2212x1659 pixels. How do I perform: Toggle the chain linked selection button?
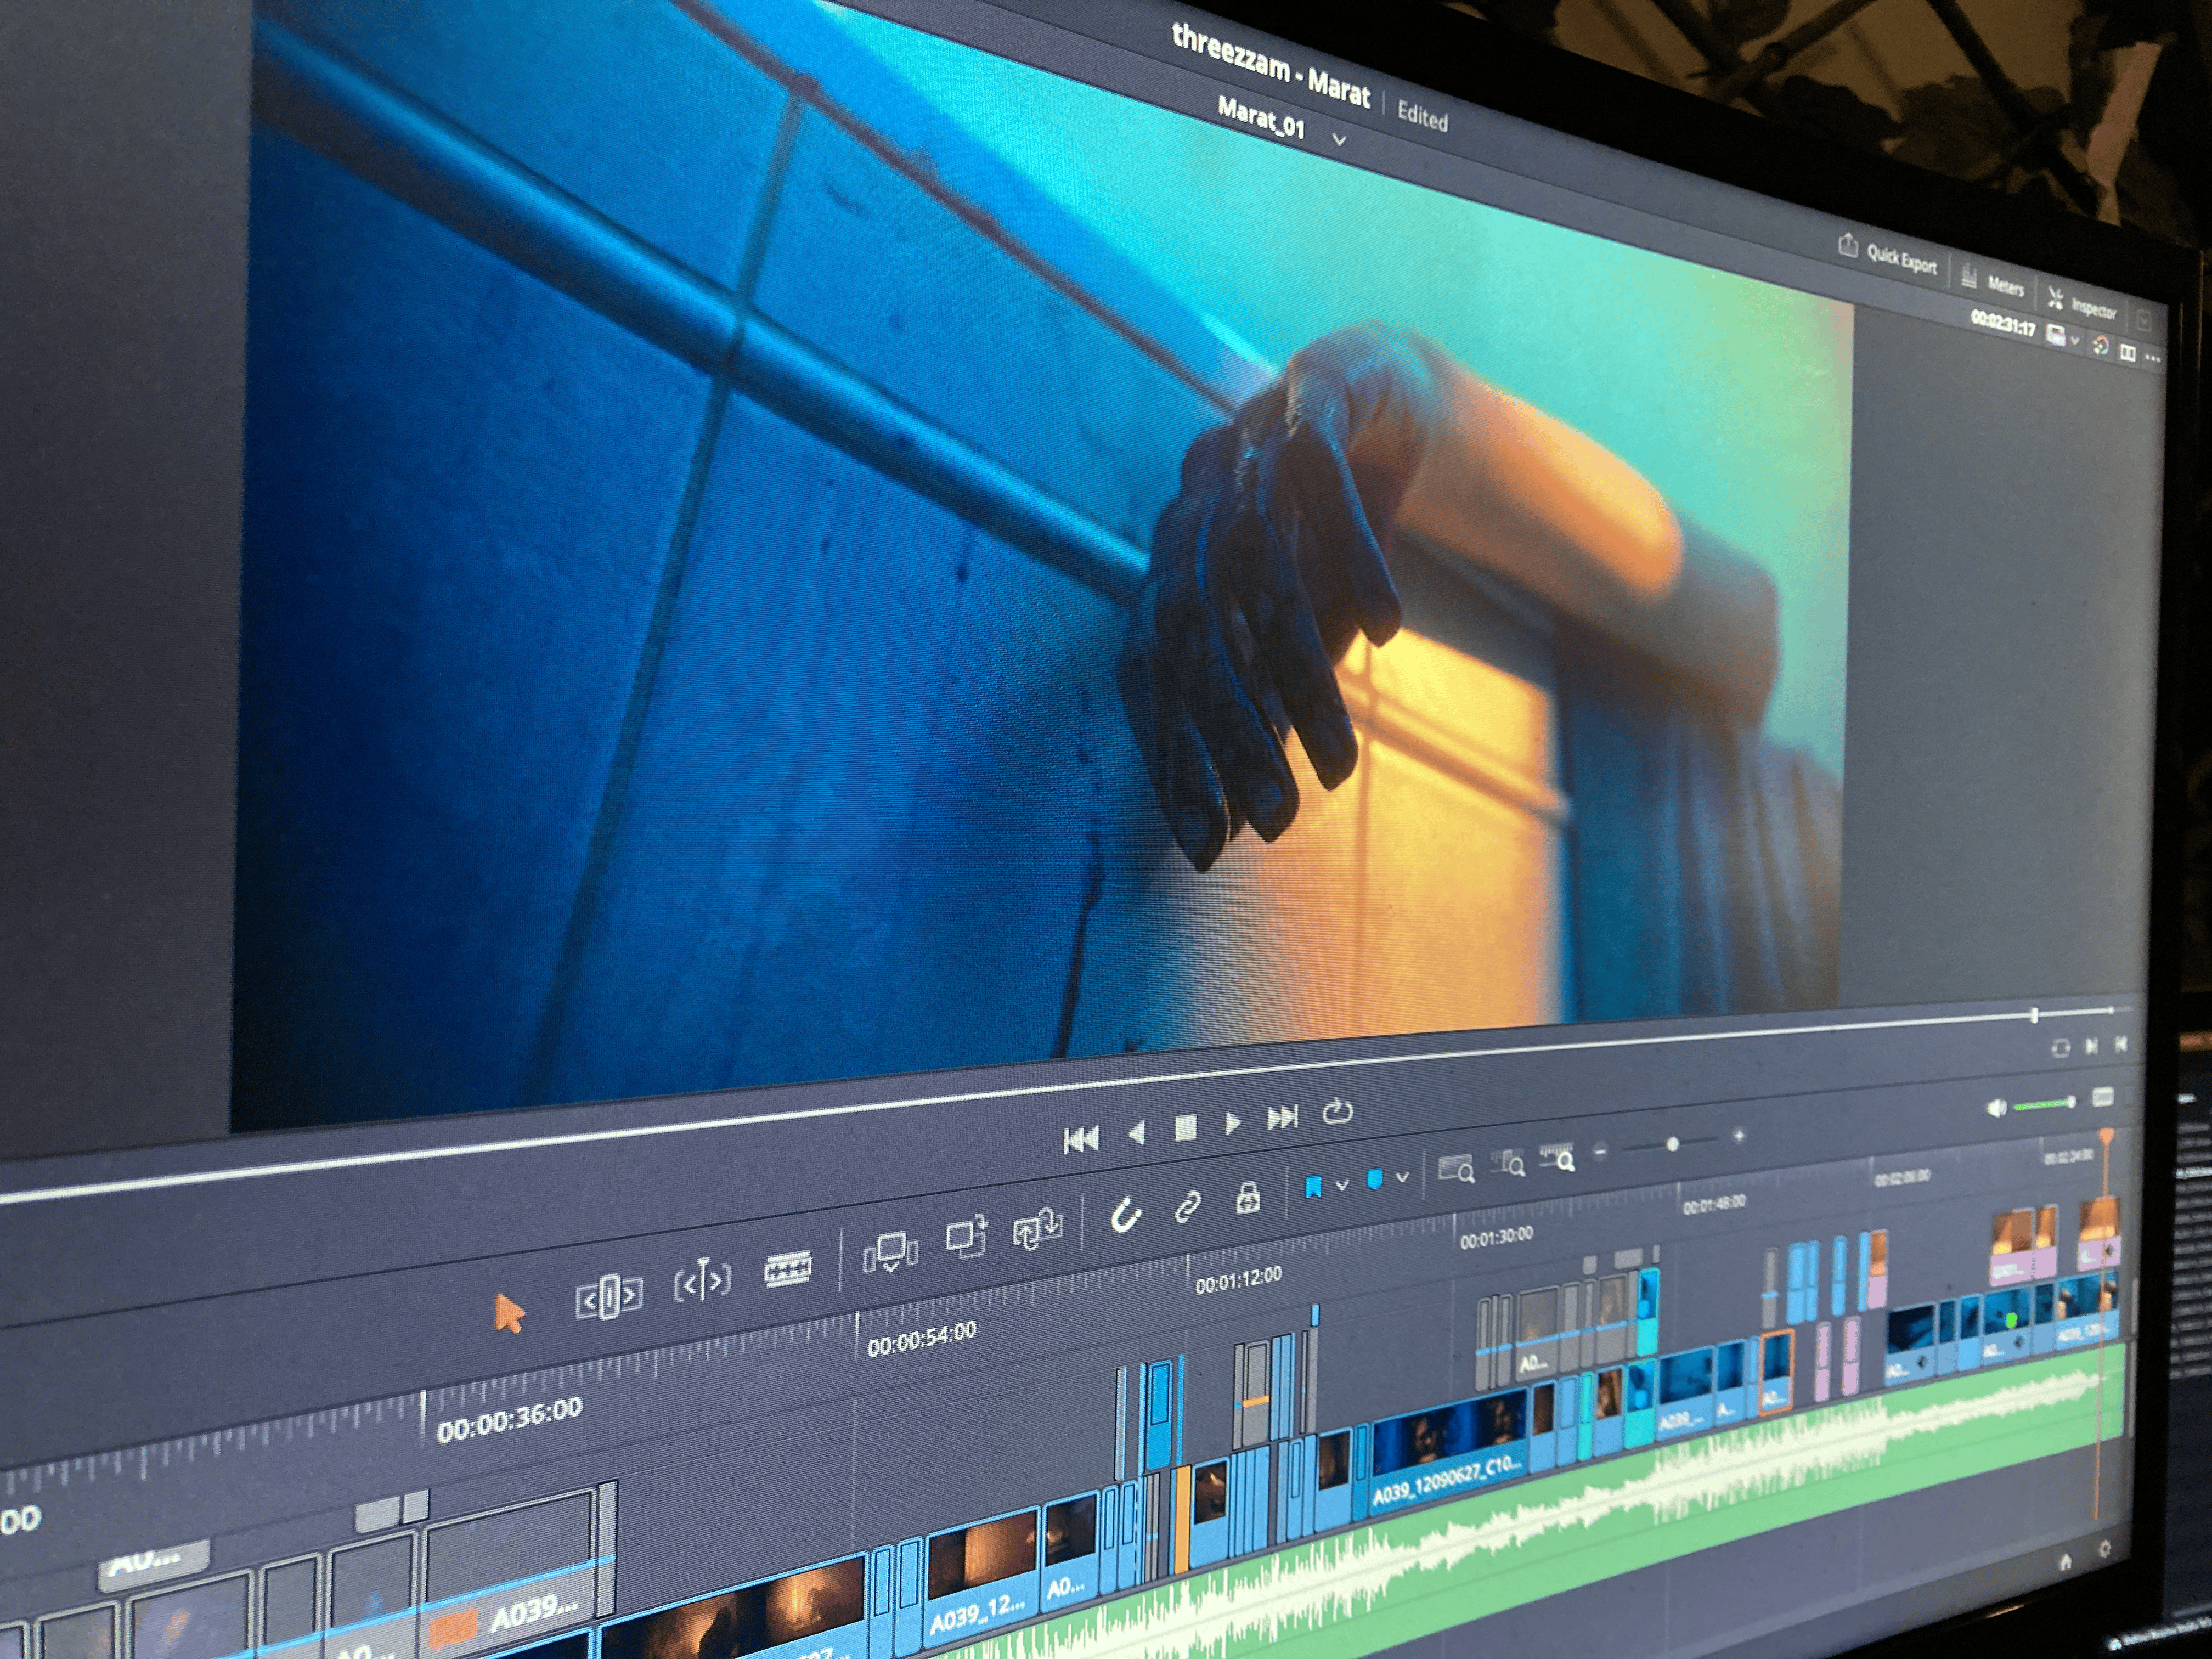1188,1206
